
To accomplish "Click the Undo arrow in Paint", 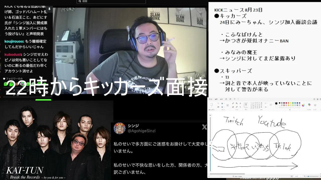I will click(x=234, y=99).
